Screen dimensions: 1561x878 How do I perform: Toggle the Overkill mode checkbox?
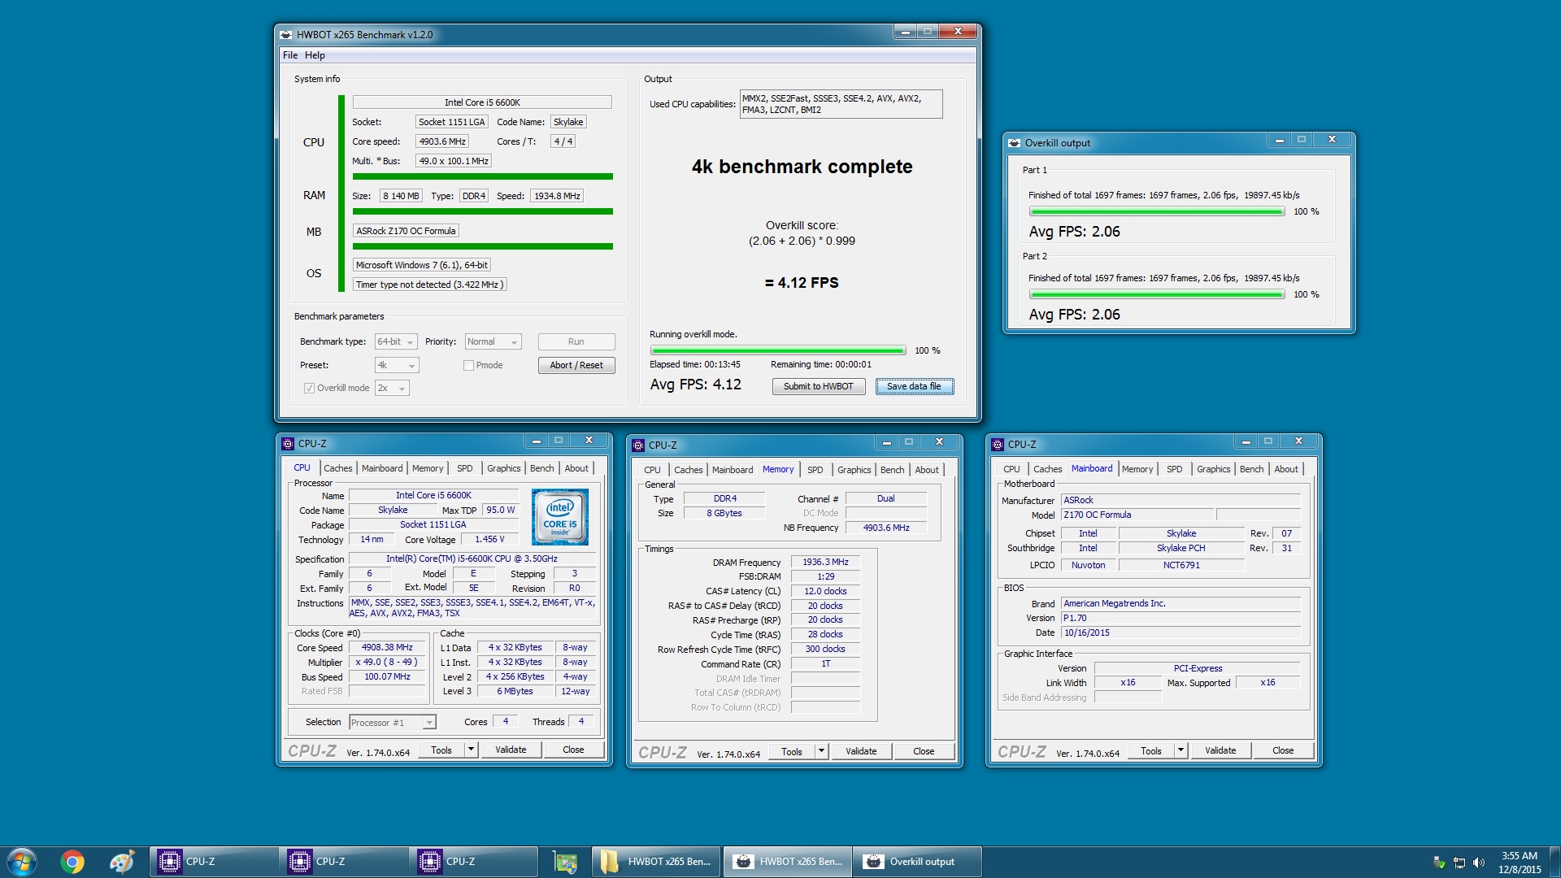(x=309, y=389)
